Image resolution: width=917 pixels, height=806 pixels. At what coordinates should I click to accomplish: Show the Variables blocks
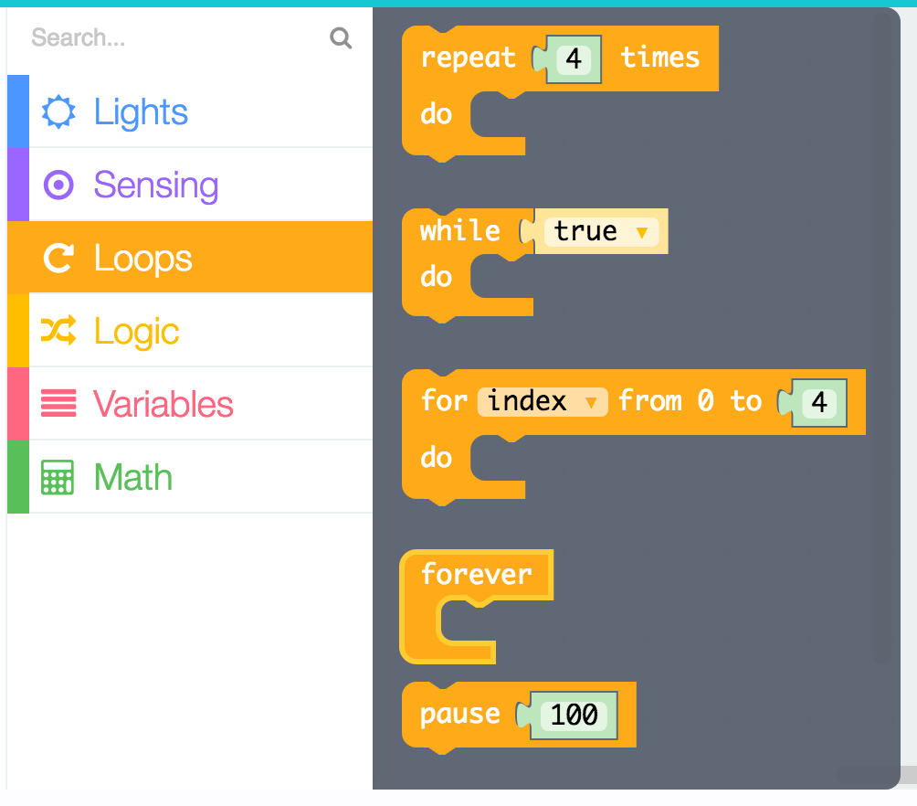coord(163,404)
